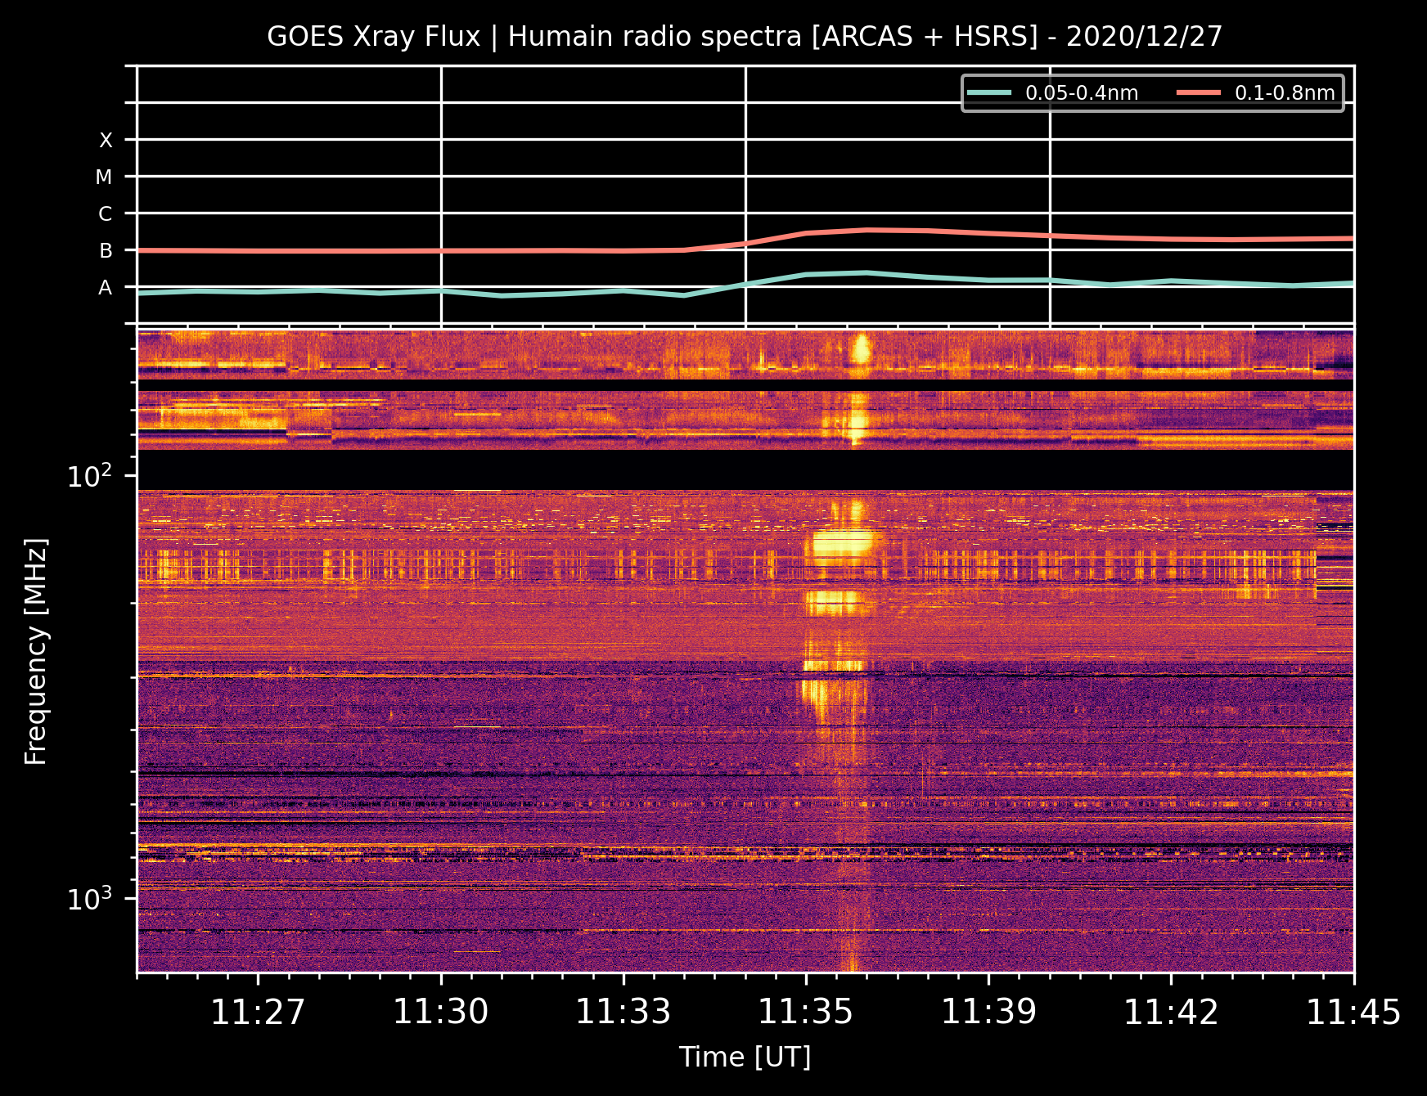Click the 10³ frequency tick label
This screenshot has height=1096, width=1427.
(90, 898)
